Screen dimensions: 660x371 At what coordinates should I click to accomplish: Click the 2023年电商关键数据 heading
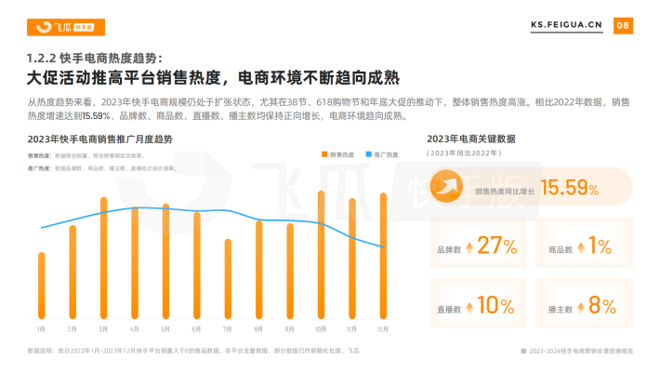[471, 139]
